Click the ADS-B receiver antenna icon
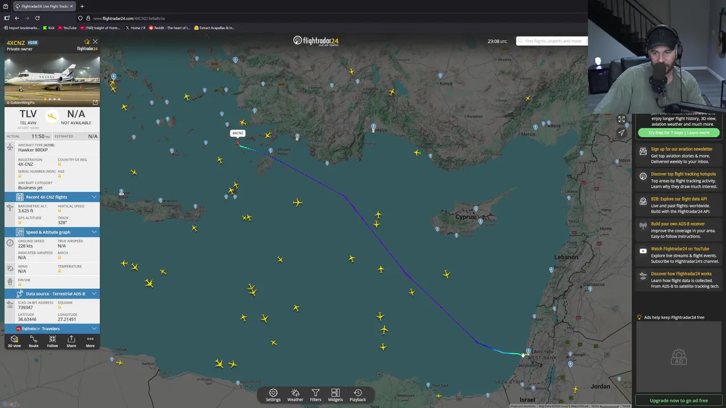Image resolution: width=726 pixels, height=408 pixels. tap(643, 226)
